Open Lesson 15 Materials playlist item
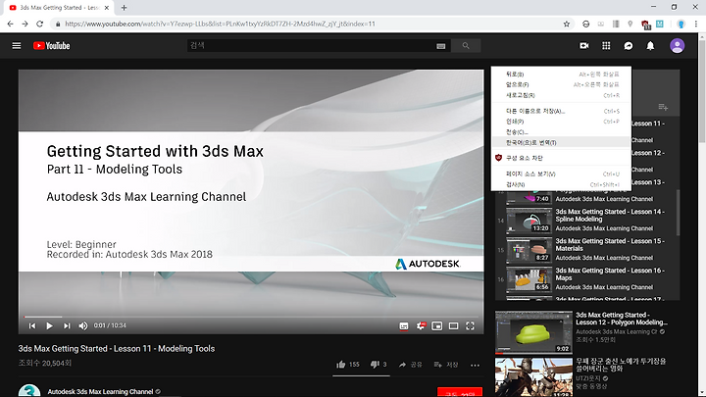706x397 pixels. pos(585,249)
